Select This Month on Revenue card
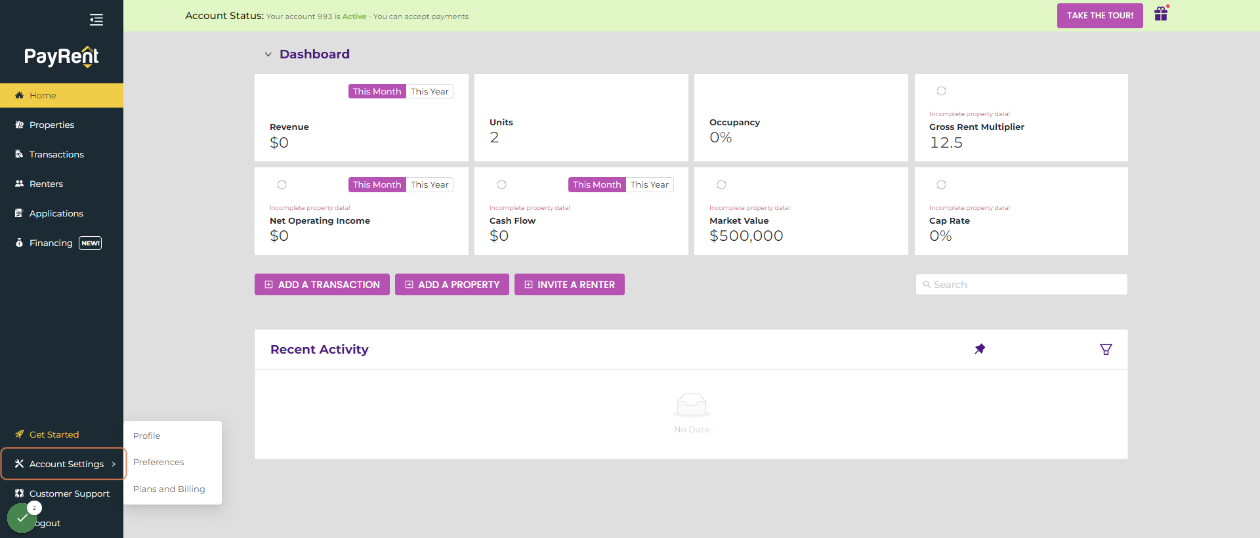The height and width of the screenshot is (538, 1260). [377, 91]
